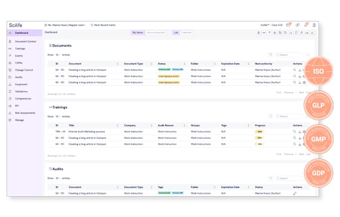Click the KPI chart shortcut in dashboard toolbar
This screenshot has height=217, width=340.
[307, 33]
